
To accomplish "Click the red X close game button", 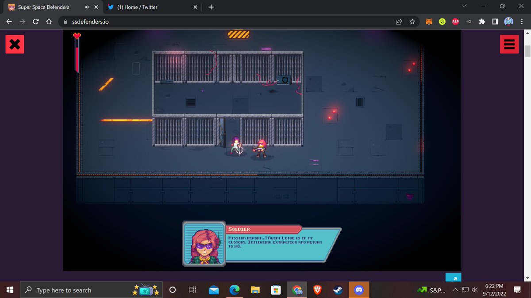I will tap(15, 44).
